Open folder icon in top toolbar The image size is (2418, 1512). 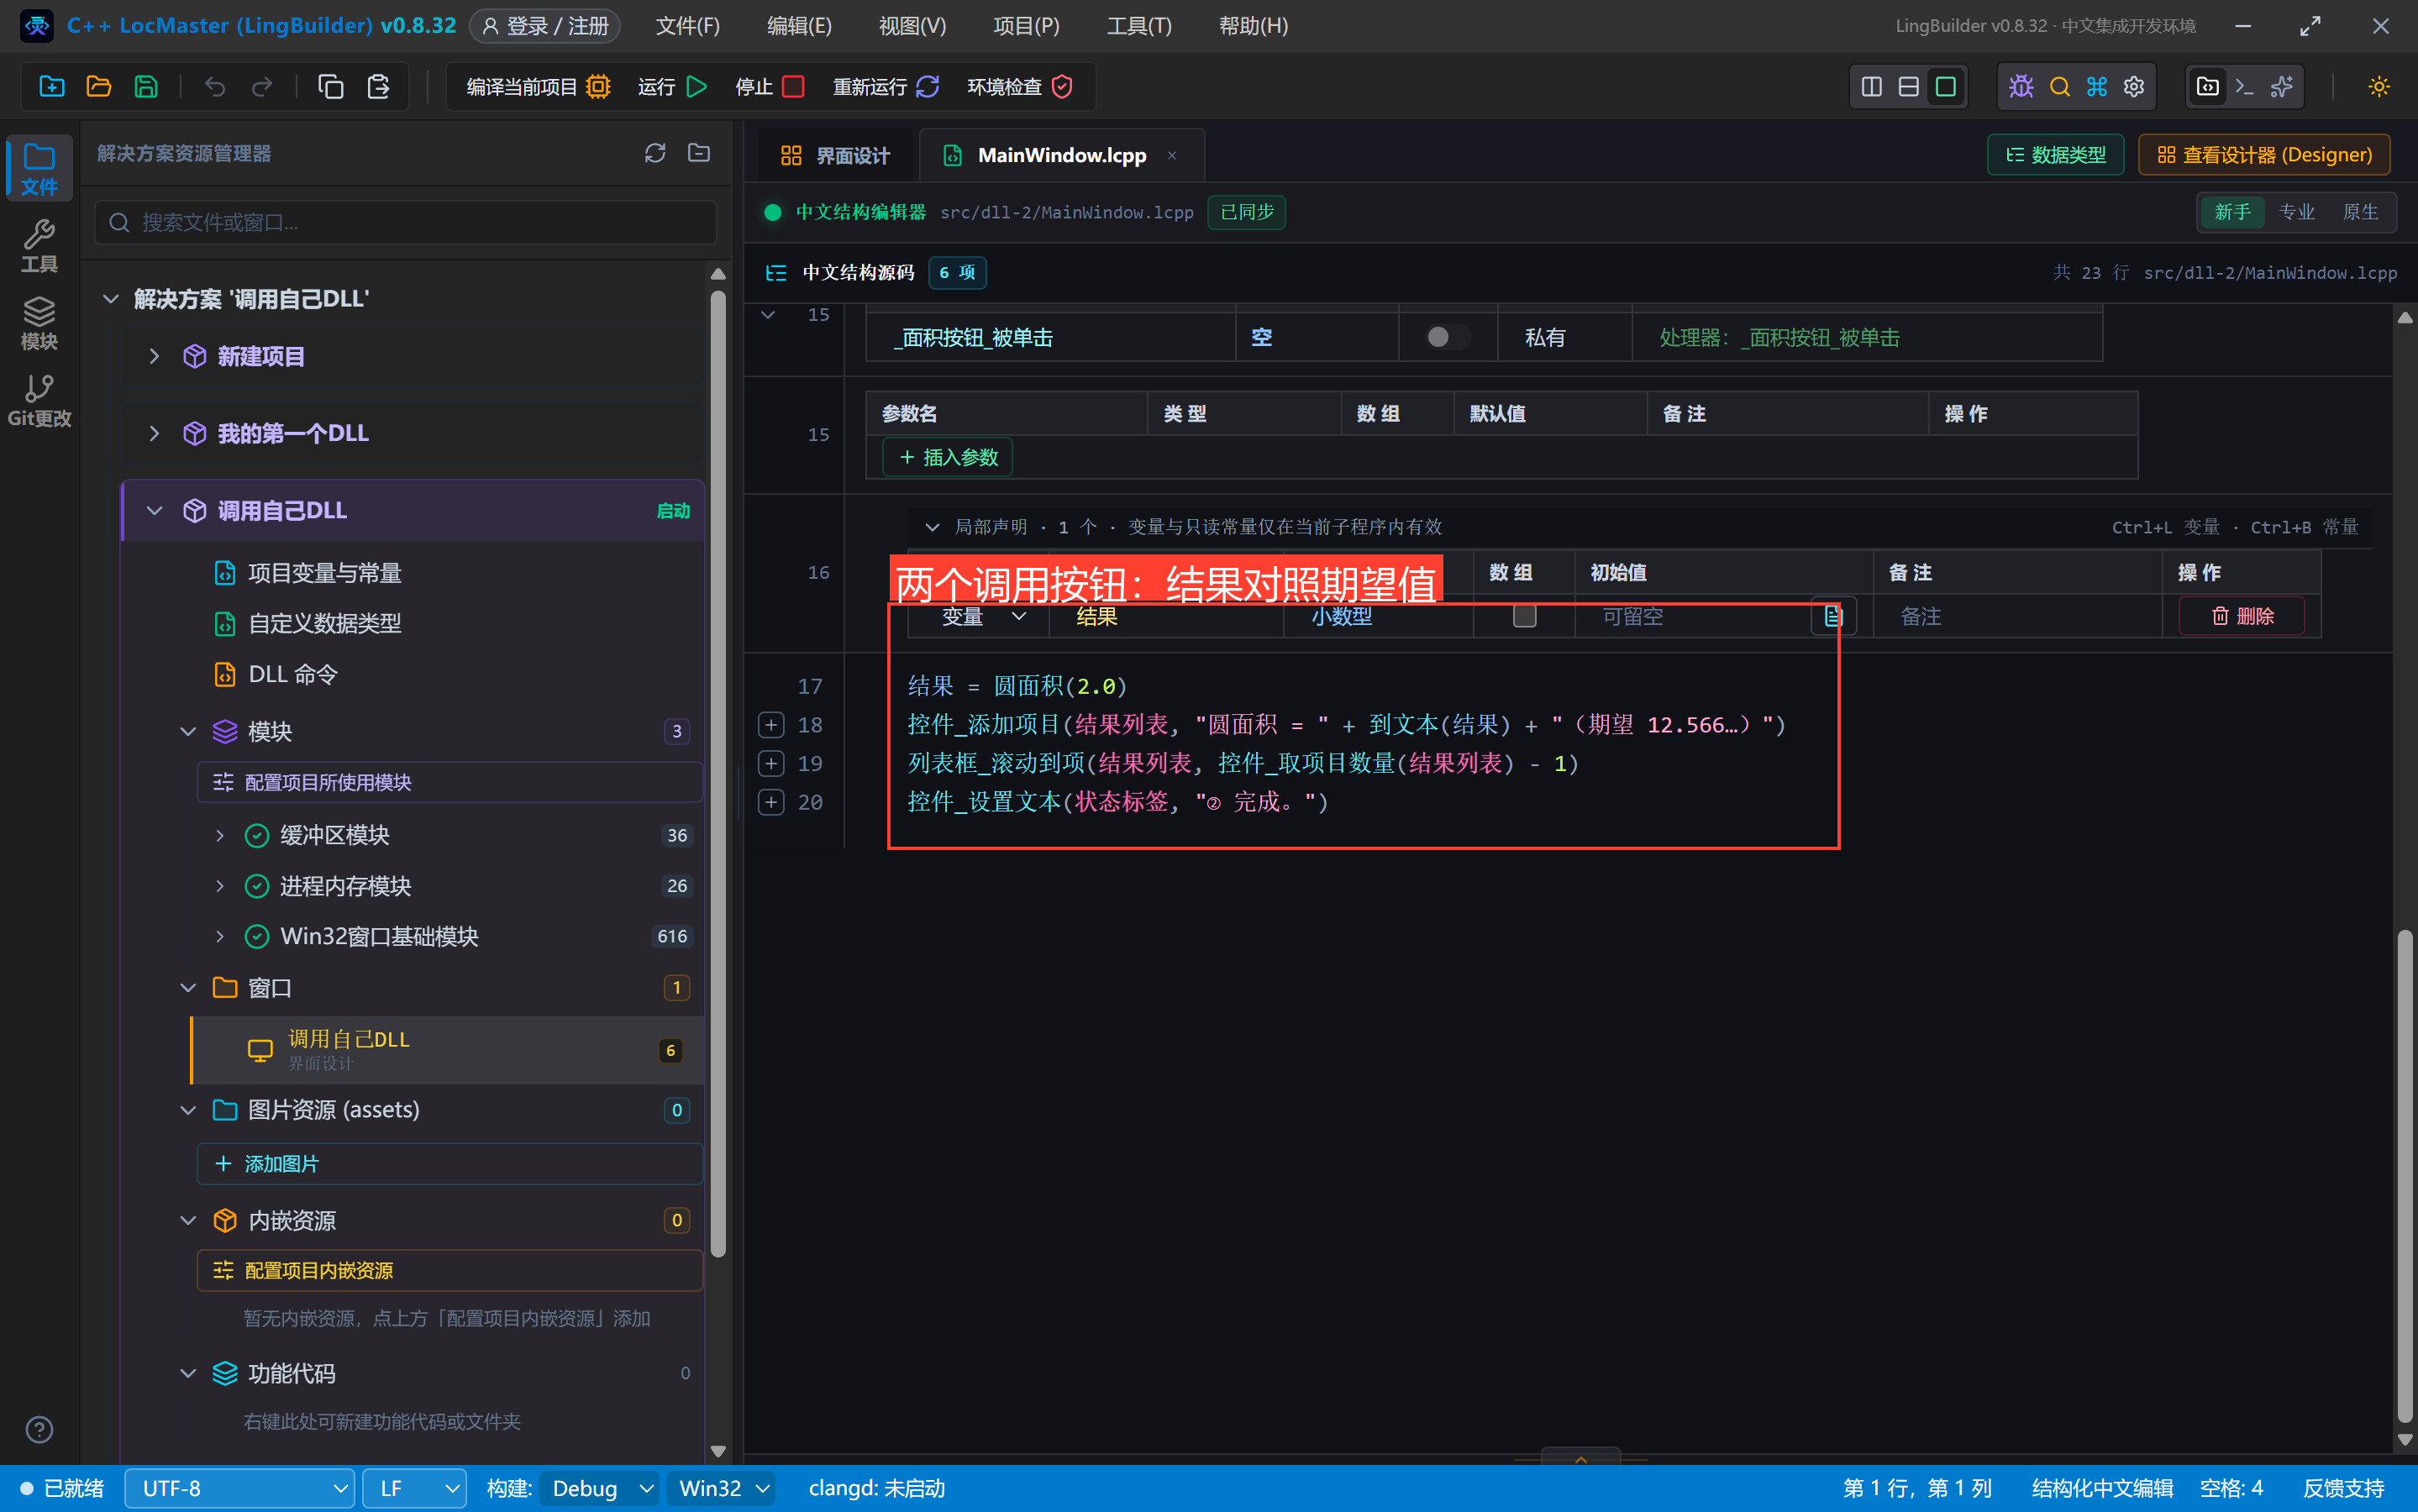point(99,87)
